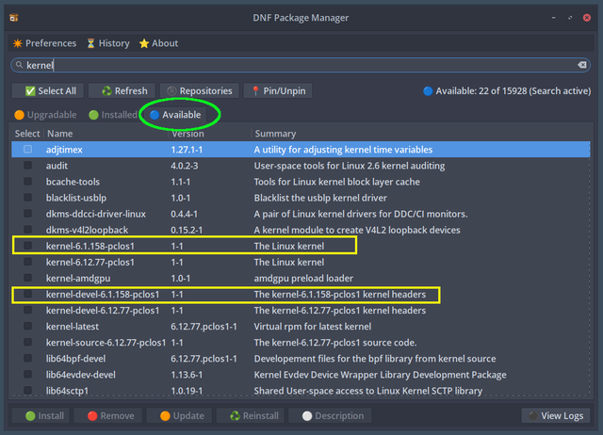Tick the checkbox for lib64bpf-devel
Image resolution: width=603 pixels, height=435 pixels.
tap(27, 358)
